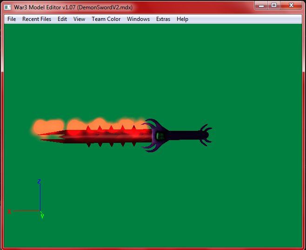This screenshot has height=250, width=306.
Task: Open the Help menu
Action: [x=182, y=19]
